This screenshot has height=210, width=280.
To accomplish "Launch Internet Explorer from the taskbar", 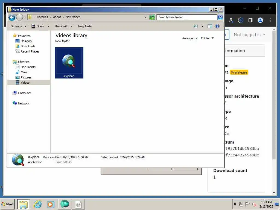I will coord(38,204).
